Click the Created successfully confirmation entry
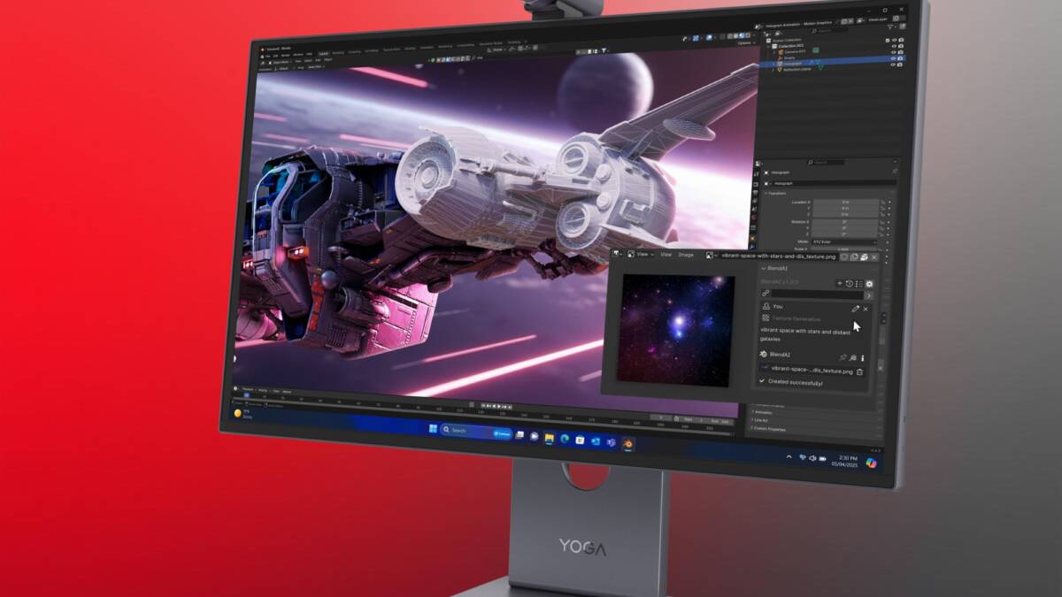1062x597 pixels. point(795,382)
